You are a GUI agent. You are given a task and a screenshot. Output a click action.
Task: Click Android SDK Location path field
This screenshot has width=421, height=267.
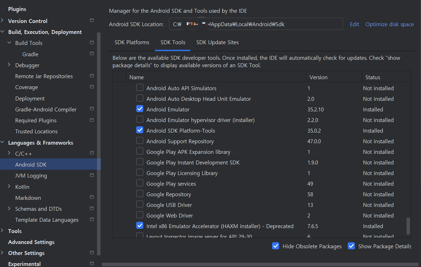point(256,24)
